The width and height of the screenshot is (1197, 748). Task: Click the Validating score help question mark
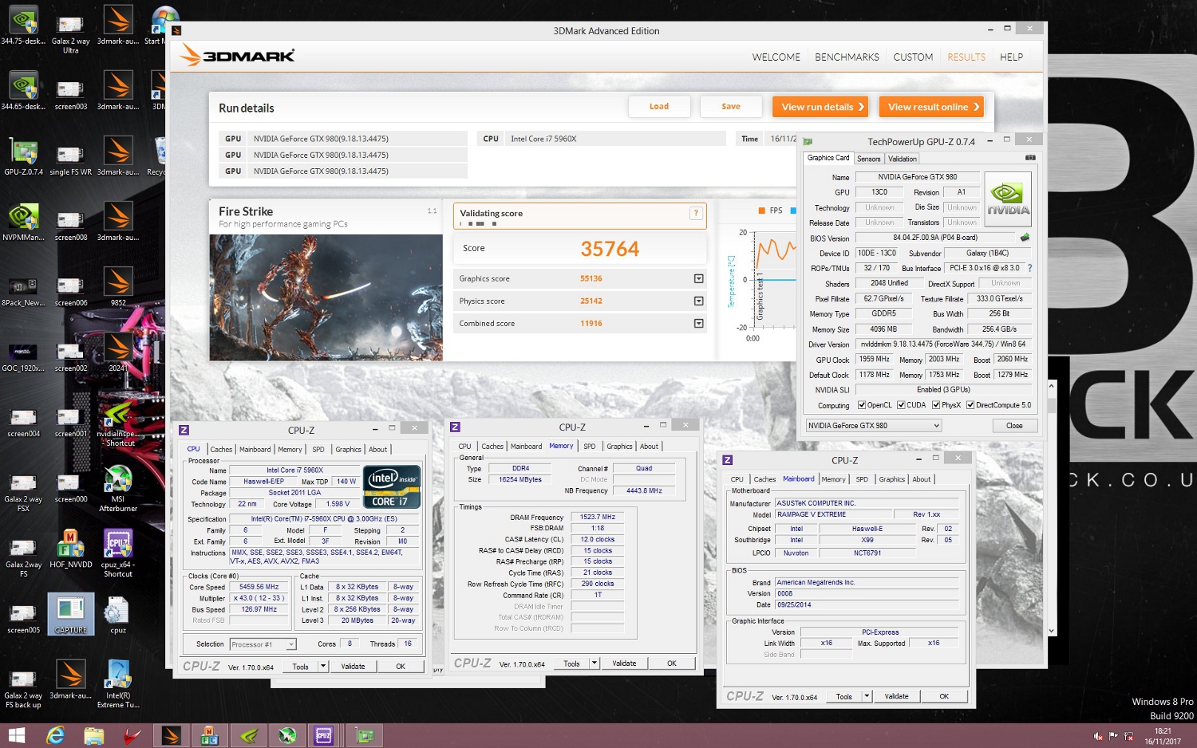pos(696,213)
